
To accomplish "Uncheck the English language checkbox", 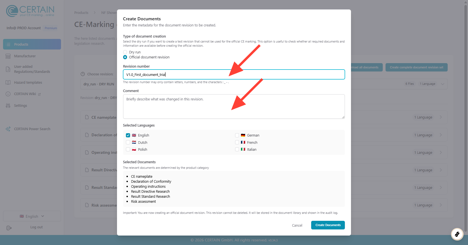I will tap(128, 135).
